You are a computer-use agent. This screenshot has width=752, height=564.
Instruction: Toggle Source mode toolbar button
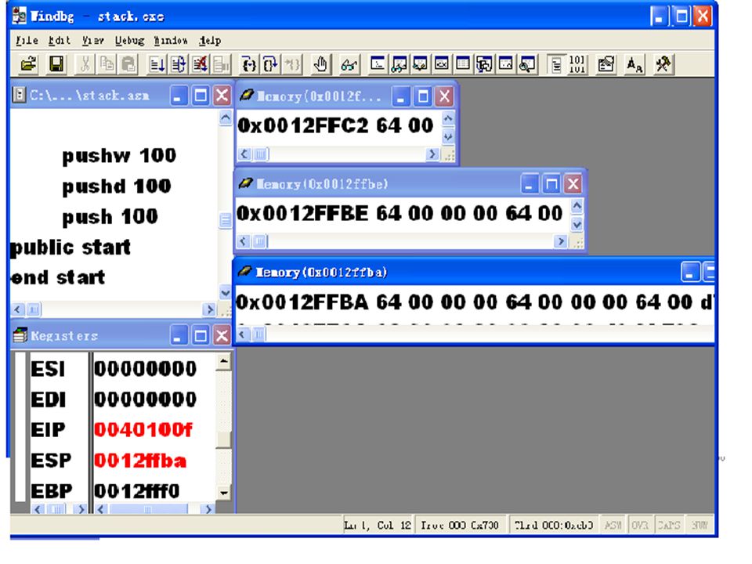556,63
